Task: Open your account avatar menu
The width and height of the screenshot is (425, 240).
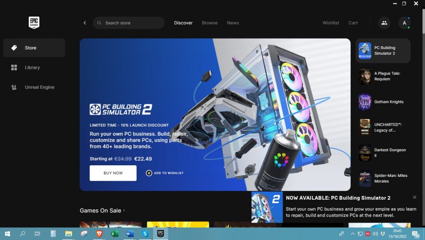Action: tap(404, 23)
